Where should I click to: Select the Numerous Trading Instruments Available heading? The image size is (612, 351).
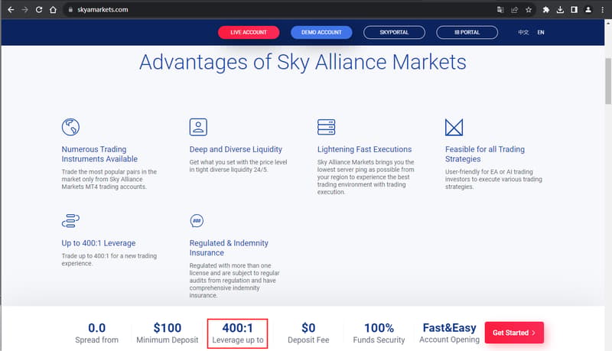click(x=99, y=154)
